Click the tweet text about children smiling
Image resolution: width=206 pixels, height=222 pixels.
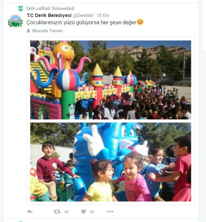tap(82, 22)
